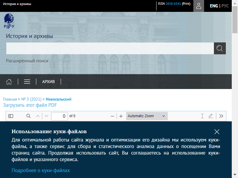This screenshot has width=238, height=178.
Task: Open the hamburger navigation menu
Action: pos(27,82)
